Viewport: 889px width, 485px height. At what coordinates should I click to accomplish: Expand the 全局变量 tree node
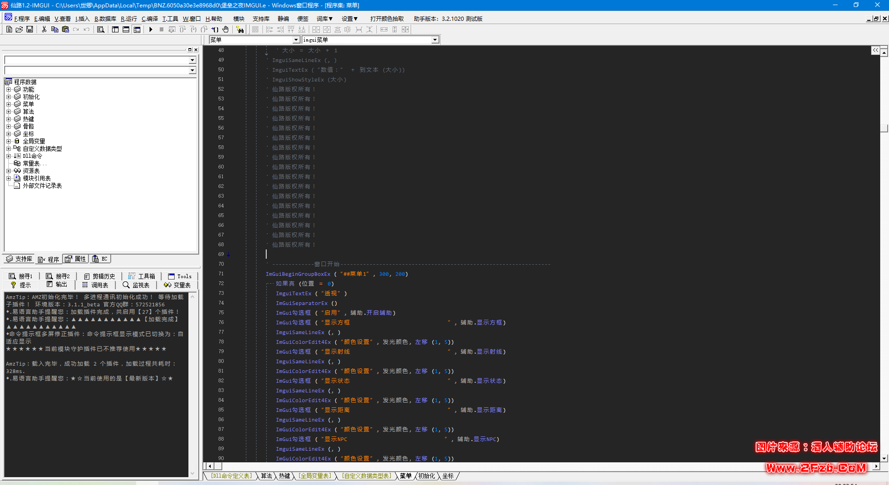click(9, 141)
